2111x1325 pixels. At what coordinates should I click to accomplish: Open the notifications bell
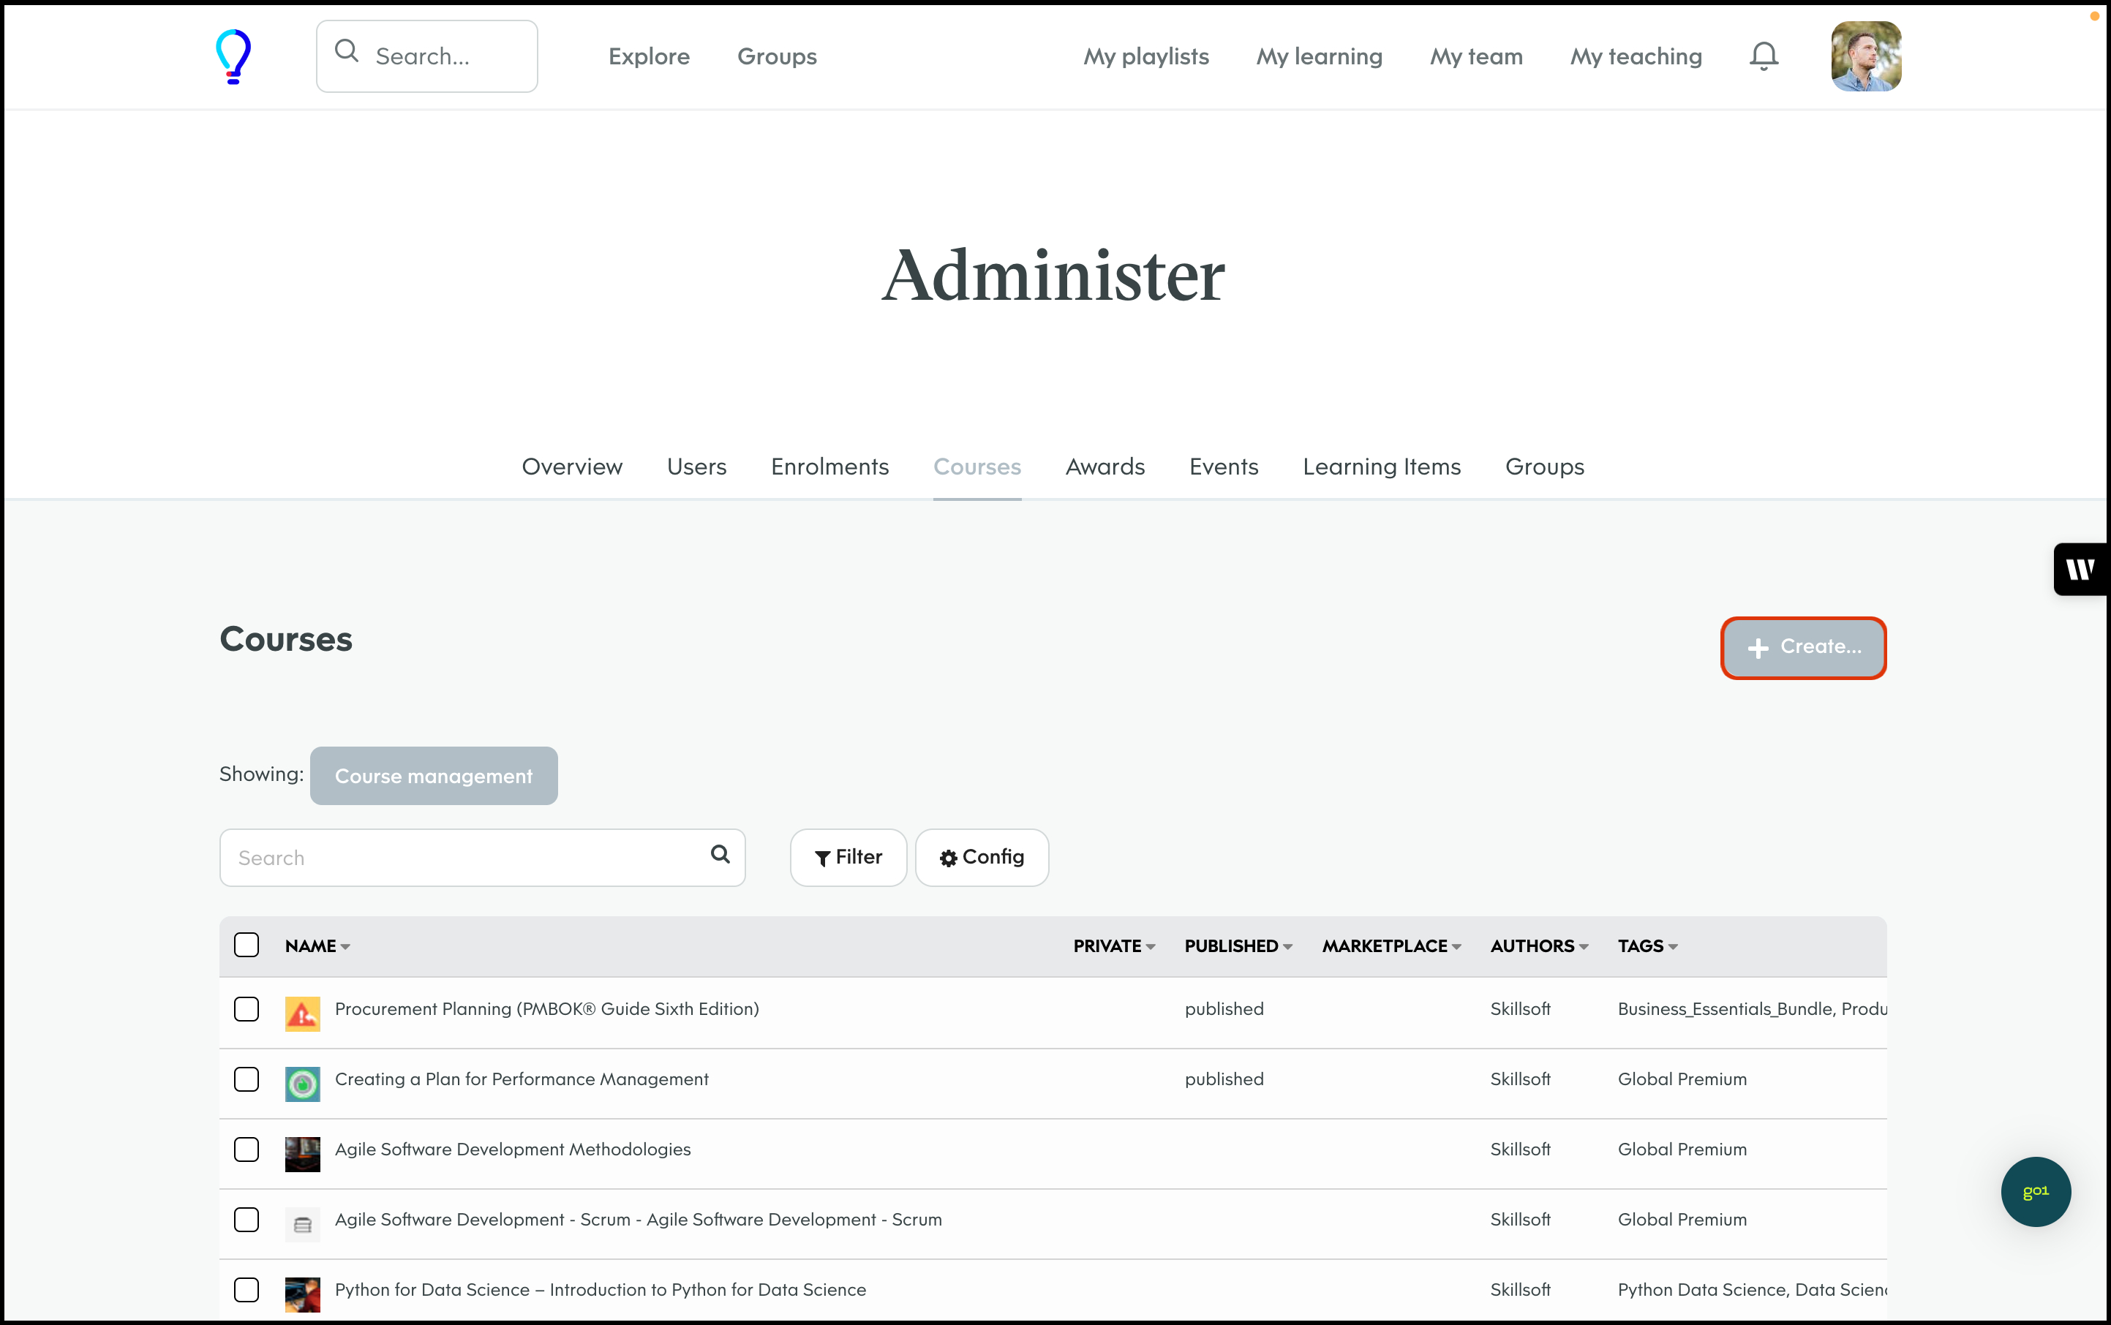coord(1763,56)
